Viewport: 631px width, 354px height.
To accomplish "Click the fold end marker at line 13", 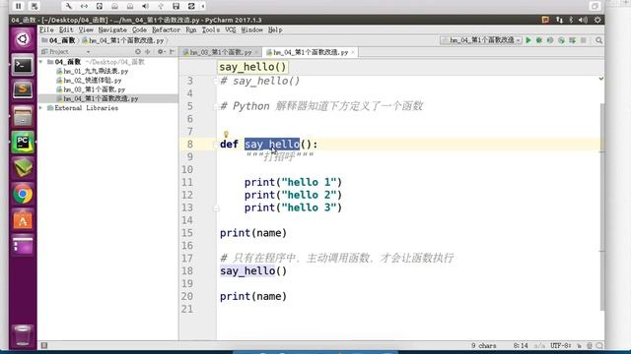I will (216, 207).
